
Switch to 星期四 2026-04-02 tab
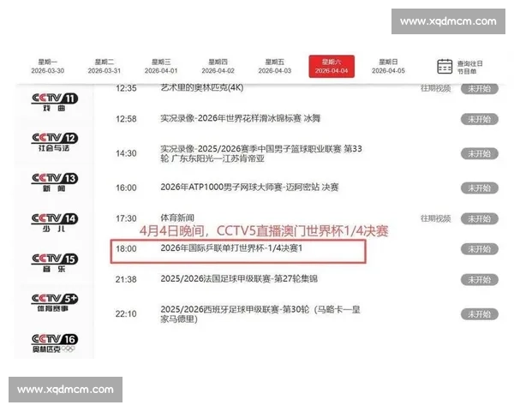(x=218, y=66)
